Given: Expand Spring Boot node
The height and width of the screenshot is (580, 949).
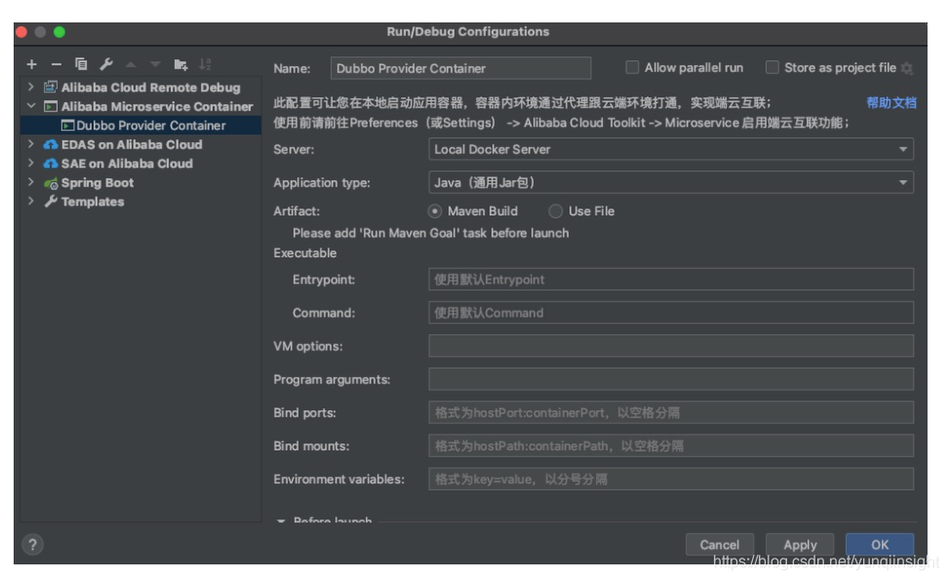Looking at the screenshot, I should (31, 182).
